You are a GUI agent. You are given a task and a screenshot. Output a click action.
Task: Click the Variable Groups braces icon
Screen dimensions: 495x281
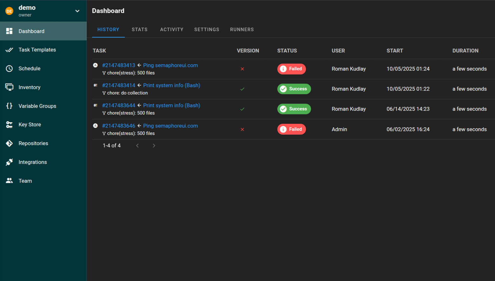[9, 106]
